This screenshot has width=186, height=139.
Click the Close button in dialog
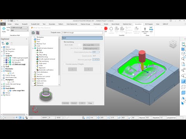tap(90, 103)
